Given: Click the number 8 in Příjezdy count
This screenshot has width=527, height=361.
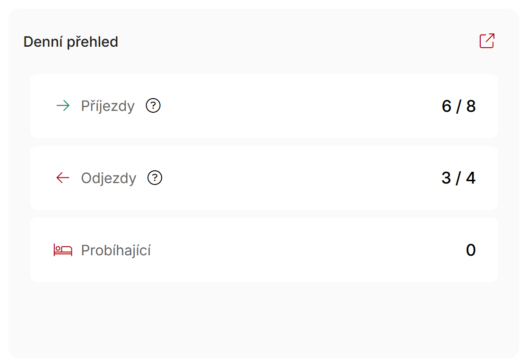Looking at the screenshot, I should tap(471, 106).
